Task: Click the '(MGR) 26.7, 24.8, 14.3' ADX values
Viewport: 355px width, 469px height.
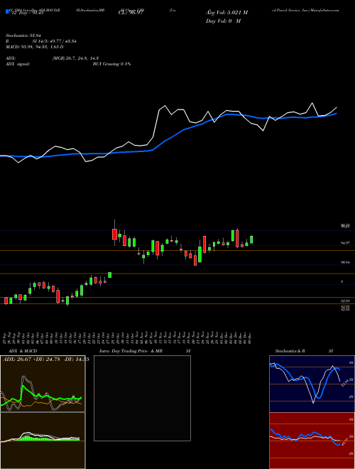Action: (x=75, y=58)
